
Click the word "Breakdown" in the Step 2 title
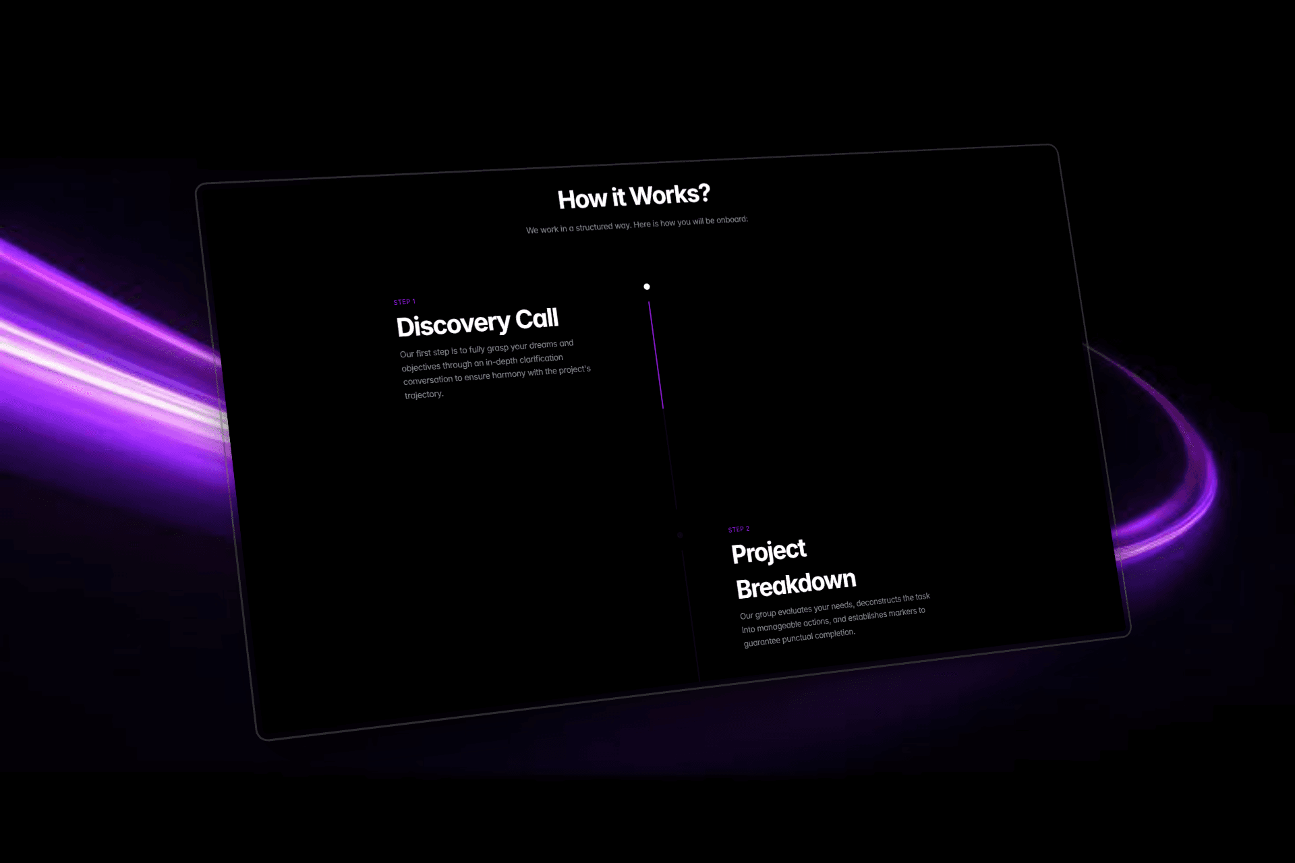(x=796, y=584)
